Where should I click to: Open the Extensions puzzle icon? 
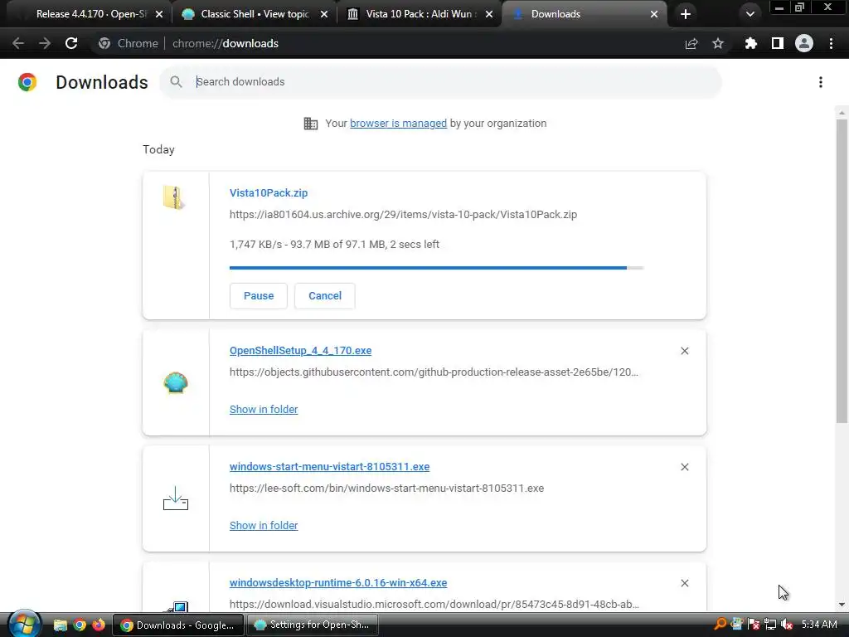(x=750, y=43)
